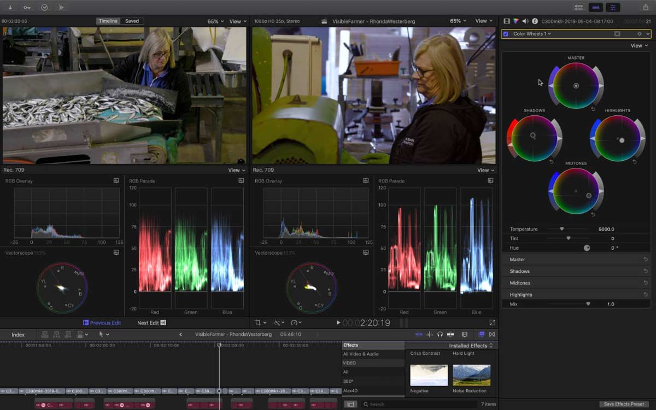Open right viewer 65% zoom dropdown
This screenshot has height=410, width=656.
click(x=458, y=21)
